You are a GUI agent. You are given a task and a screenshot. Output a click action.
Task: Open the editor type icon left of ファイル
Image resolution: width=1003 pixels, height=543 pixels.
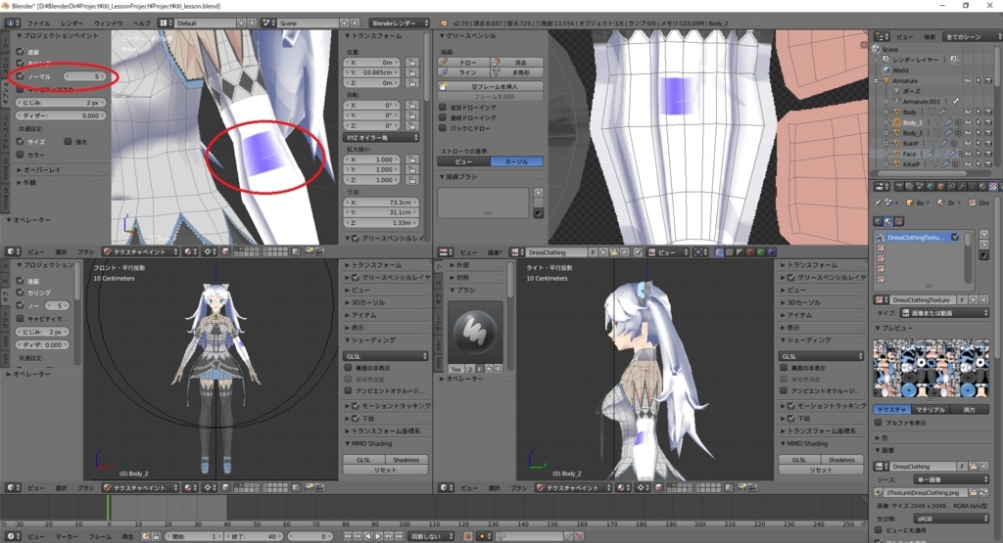pos(13,23)
